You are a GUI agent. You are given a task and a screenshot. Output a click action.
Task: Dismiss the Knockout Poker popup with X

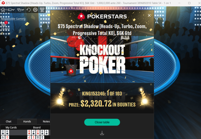point(149,16)
